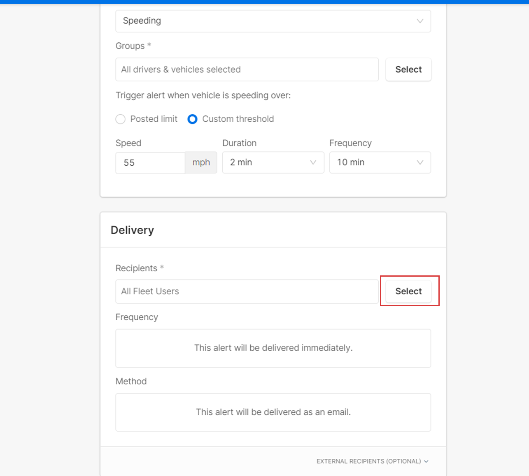Click the Speed value field showing 55
529x476 pixels.
point(150,163)
